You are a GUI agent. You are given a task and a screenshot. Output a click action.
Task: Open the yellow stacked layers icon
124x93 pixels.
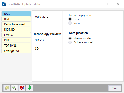pyautogui.click(x=7, y=88)
